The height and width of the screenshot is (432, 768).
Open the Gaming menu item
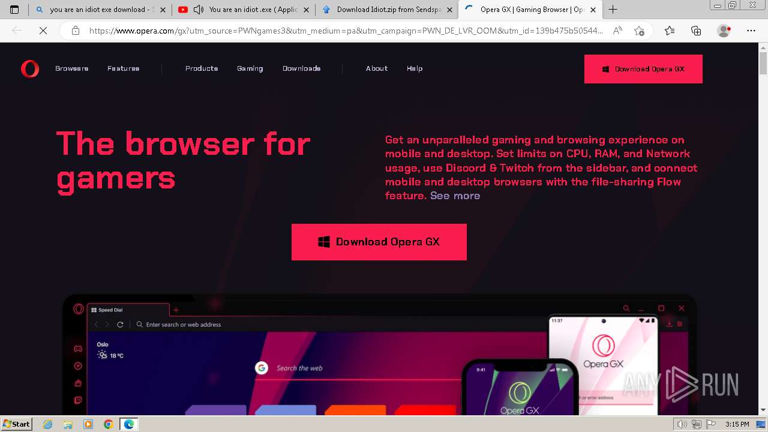[250, 68]
